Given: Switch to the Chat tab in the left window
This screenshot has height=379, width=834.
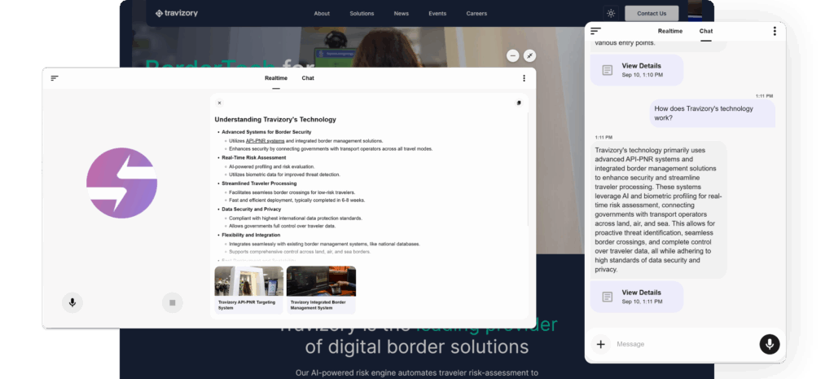Looking at the screenshot, I should coord(308,78).
